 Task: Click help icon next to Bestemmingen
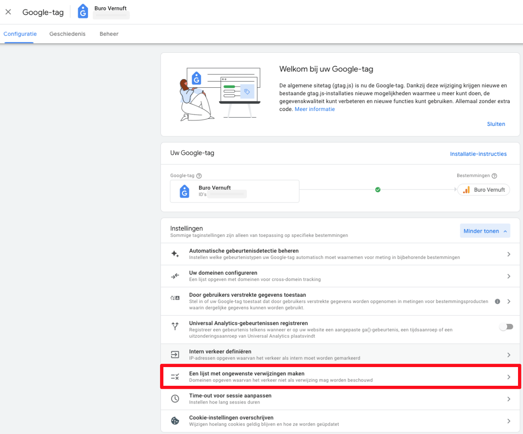(x=494, y=176)
